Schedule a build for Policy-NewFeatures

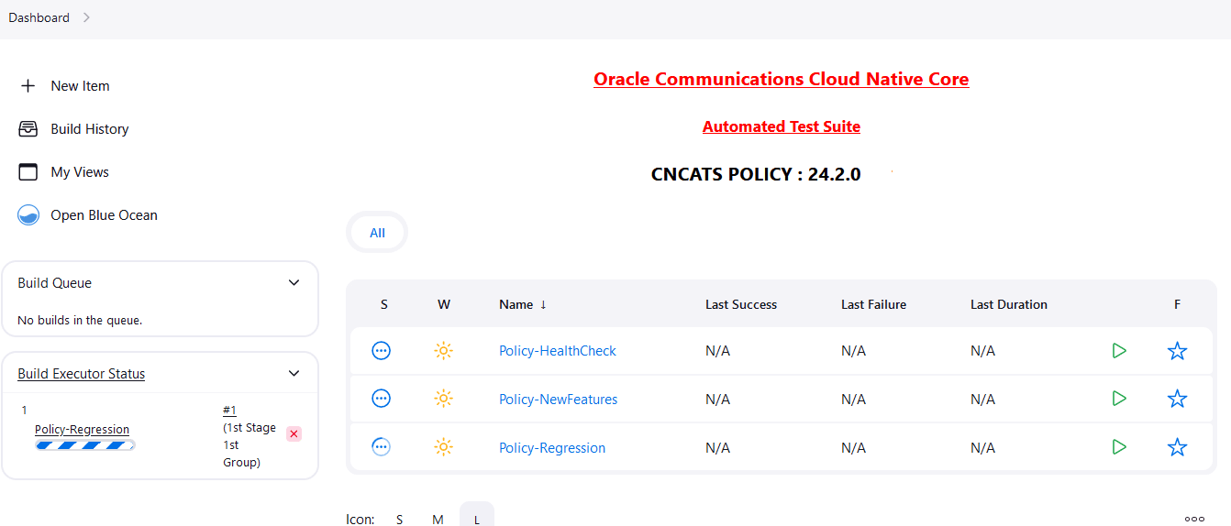pos(1119,399)
